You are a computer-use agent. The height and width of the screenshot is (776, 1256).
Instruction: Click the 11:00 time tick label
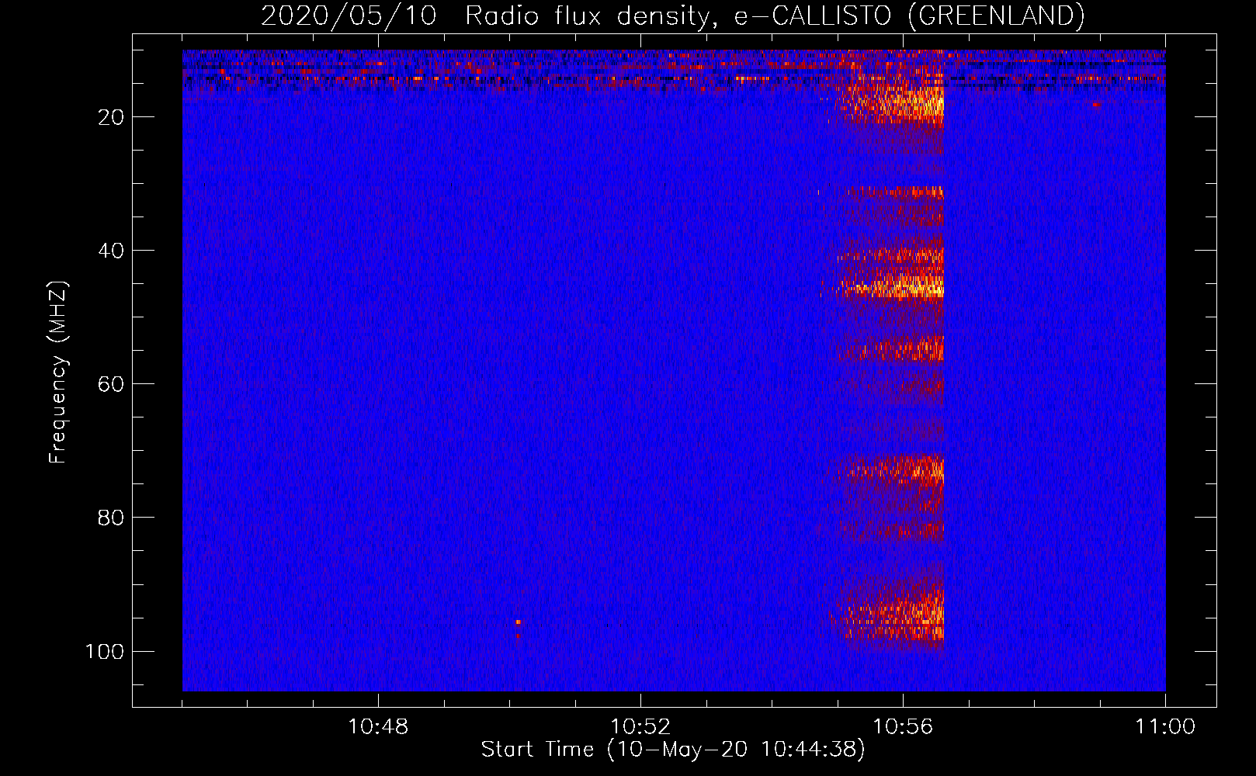tap(1165, 726)
